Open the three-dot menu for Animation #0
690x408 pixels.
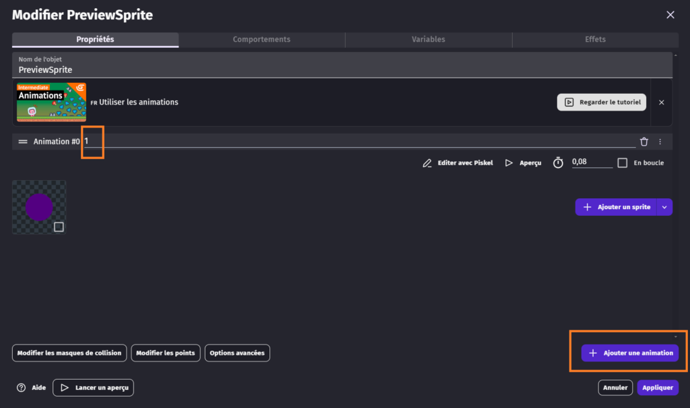click(x=660, y=142)
